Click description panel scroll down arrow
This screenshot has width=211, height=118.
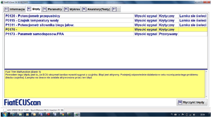coord(206,96)
